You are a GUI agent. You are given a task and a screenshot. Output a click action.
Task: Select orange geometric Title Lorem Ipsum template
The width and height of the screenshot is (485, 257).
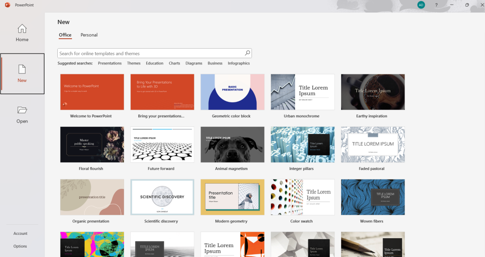coord(233,244)
